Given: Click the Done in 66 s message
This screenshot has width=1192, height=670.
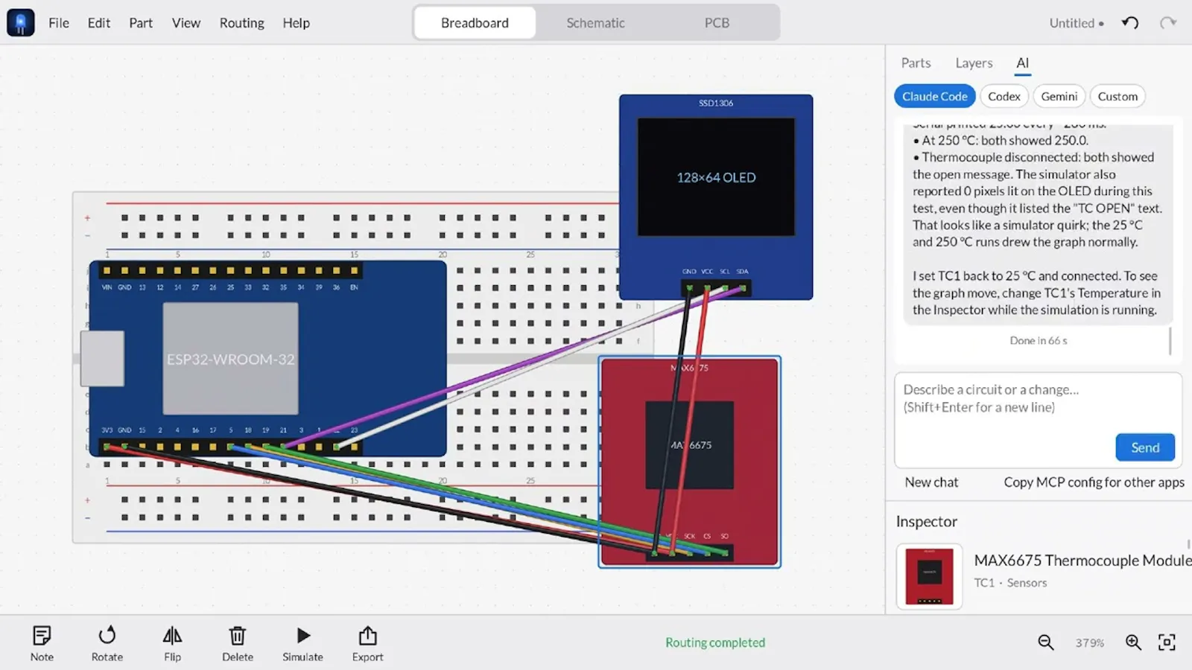Looking at the screenshot, I should [1039, 341].
